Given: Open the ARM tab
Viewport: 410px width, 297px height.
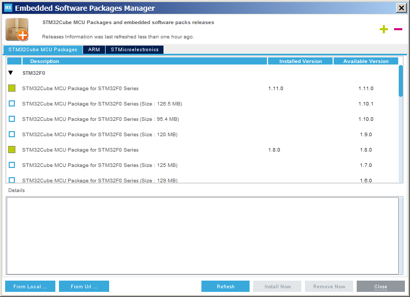Looking at the screenshot, I should (94, 49).
